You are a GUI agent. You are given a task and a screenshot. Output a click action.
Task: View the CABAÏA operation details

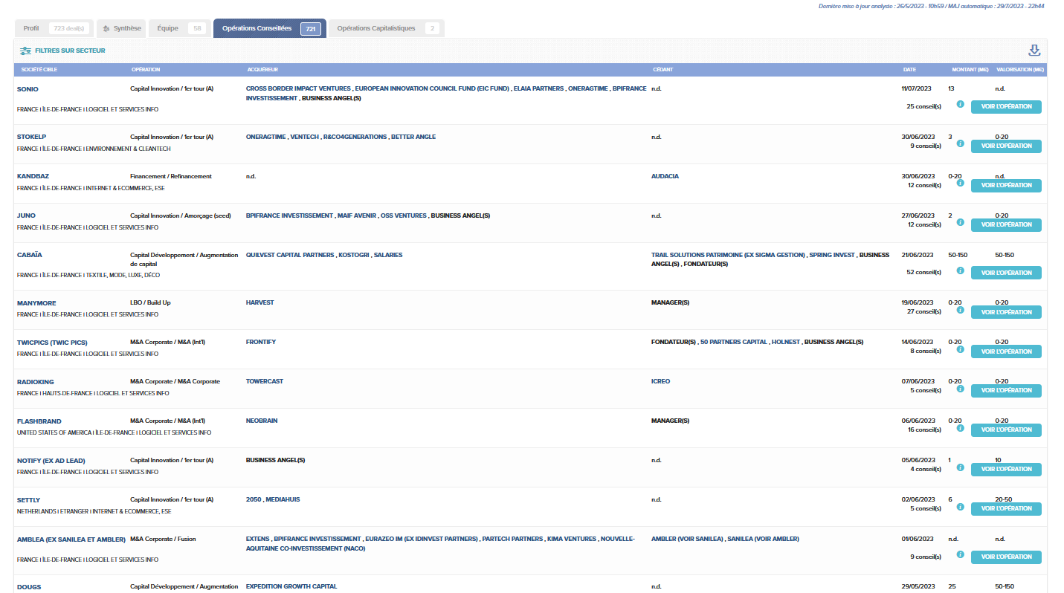click(x=1006, y=273)
